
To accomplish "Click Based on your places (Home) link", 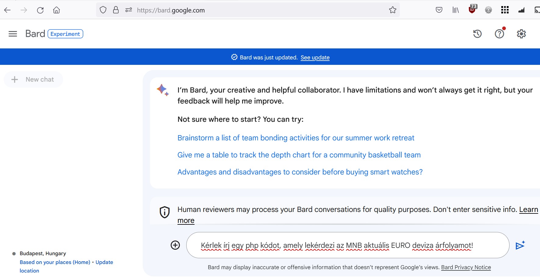I will coord(55,262).
